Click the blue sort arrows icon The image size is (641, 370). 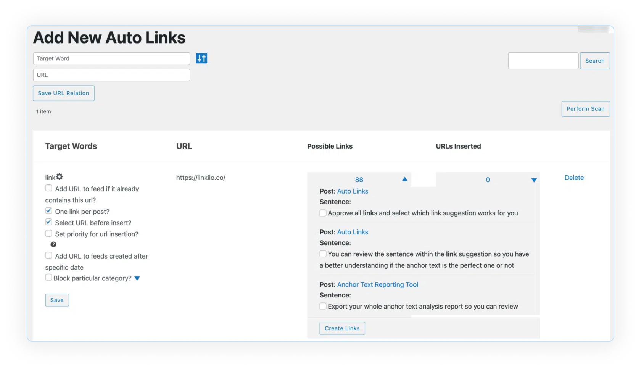[201, 58]
